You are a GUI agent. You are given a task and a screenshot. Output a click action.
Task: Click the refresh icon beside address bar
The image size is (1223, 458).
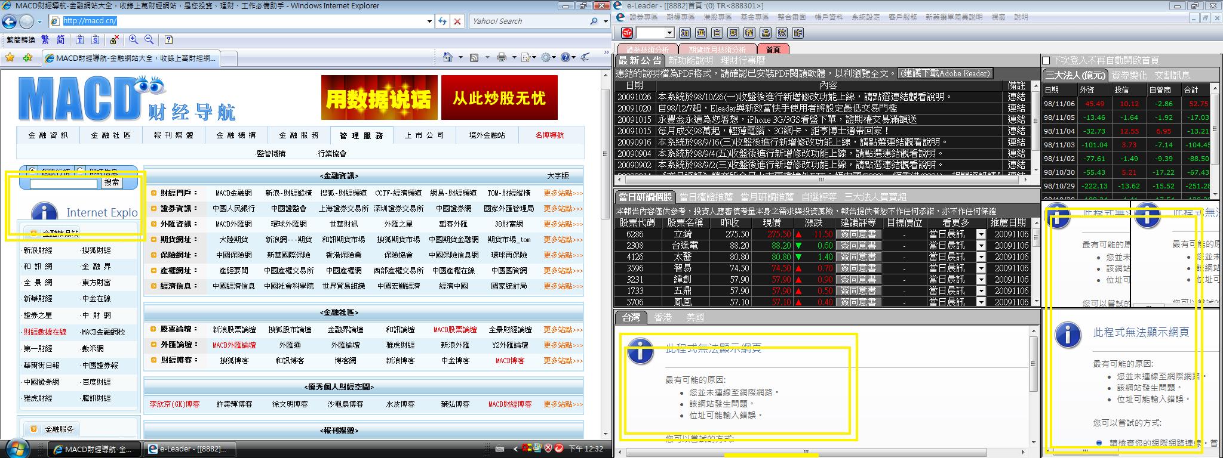[x=443, y=21]
